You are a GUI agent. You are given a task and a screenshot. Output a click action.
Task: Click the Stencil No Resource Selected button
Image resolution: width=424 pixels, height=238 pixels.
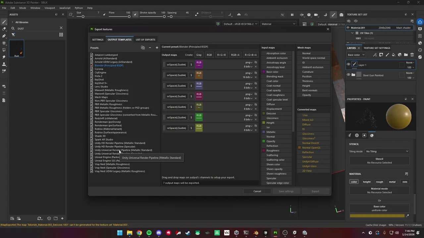point(379,161)
